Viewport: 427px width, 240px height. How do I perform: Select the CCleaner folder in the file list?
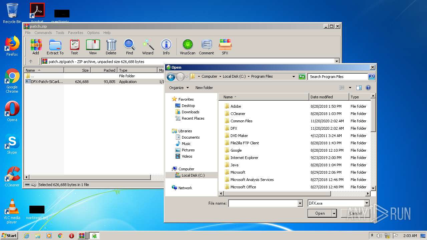coord(238,114)
